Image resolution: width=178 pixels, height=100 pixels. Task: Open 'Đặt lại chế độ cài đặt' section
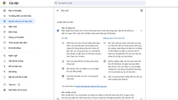(18, 77)
